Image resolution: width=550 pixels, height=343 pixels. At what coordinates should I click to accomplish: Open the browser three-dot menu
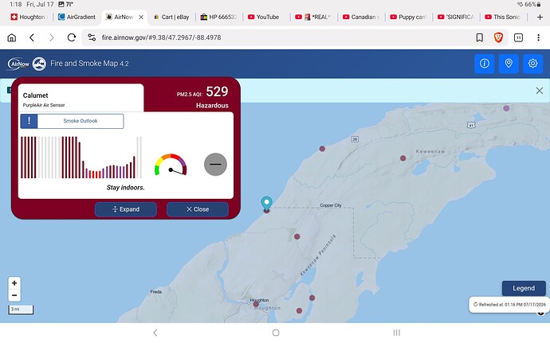(538, 37)
